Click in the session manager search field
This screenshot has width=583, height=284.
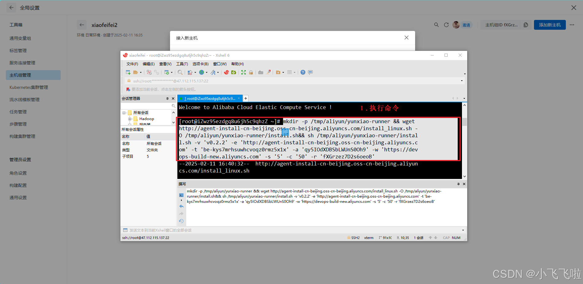coord(148,106)
